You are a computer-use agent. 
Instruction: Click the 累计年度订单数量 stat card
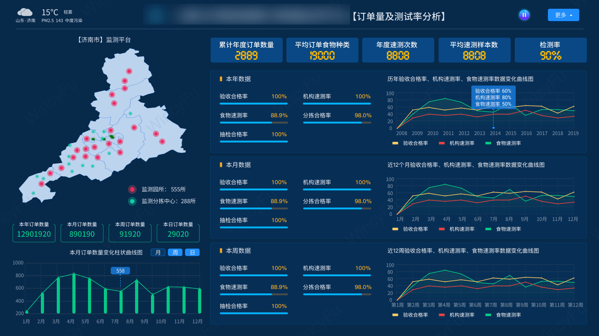(x=246, y=50)
